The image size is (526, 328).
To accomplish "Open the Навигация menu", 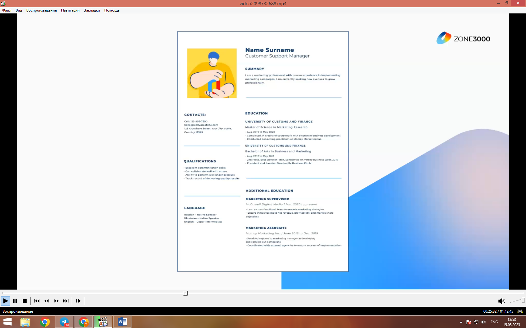I will 70,10.
